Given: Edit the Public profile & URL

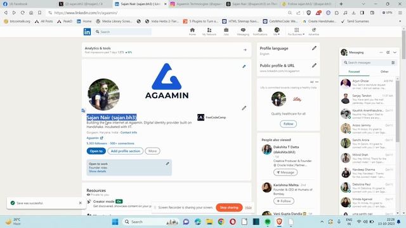Looking at the screenshot, I should (314, 65).
